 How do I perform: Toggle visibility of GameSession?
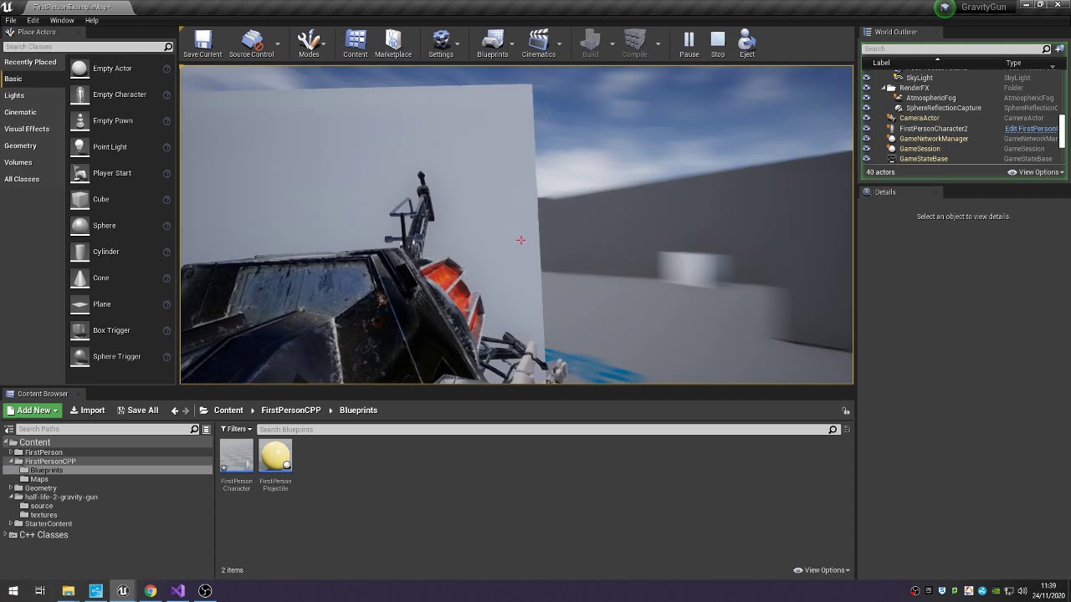(x=866, y=149)
